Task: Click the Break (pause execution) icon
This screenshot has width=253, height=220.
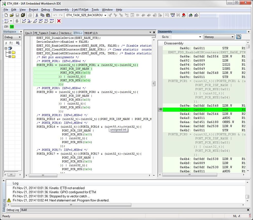Action: click(16, 21)
